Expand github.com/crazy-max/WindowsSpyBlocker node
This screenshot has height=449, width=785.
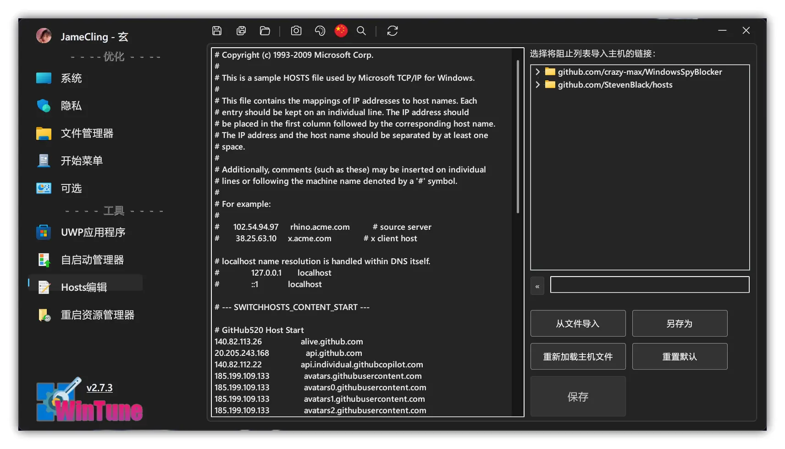[x=537, y=72]
